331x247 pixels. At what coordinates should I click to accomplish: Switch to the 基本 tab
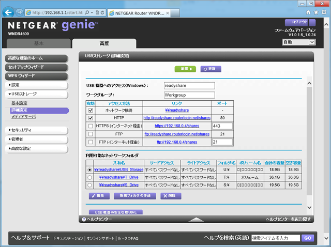click(x=38, y=44)
